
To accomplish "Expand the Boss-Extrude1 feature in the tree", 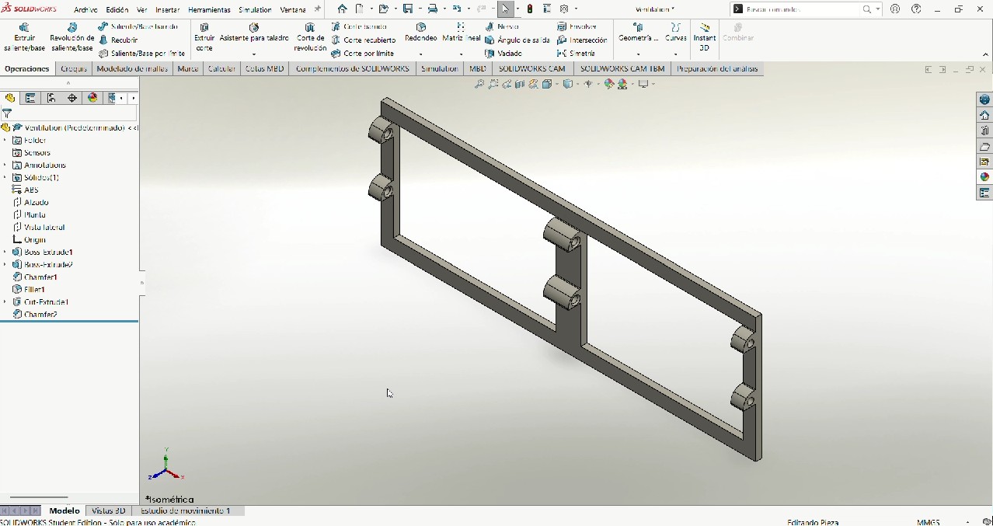I will pyautogui.click(x=5, y=252).
